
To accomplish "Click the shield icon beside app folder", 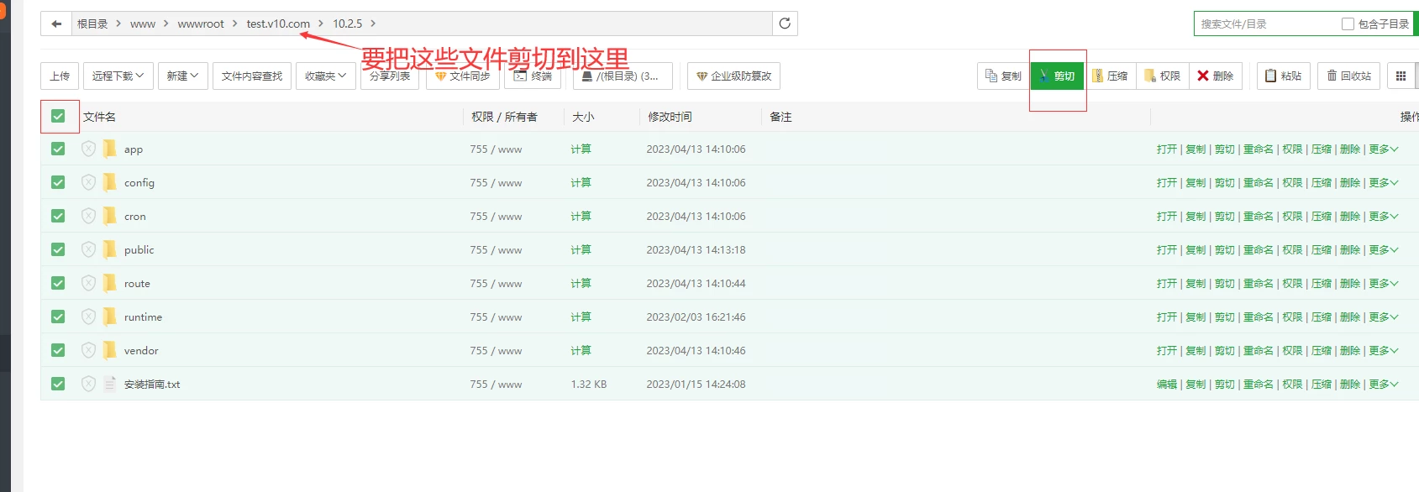I will (x=88, y=149).
